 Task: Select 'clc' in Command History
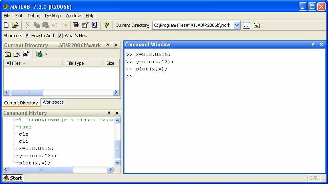(24, 141)
